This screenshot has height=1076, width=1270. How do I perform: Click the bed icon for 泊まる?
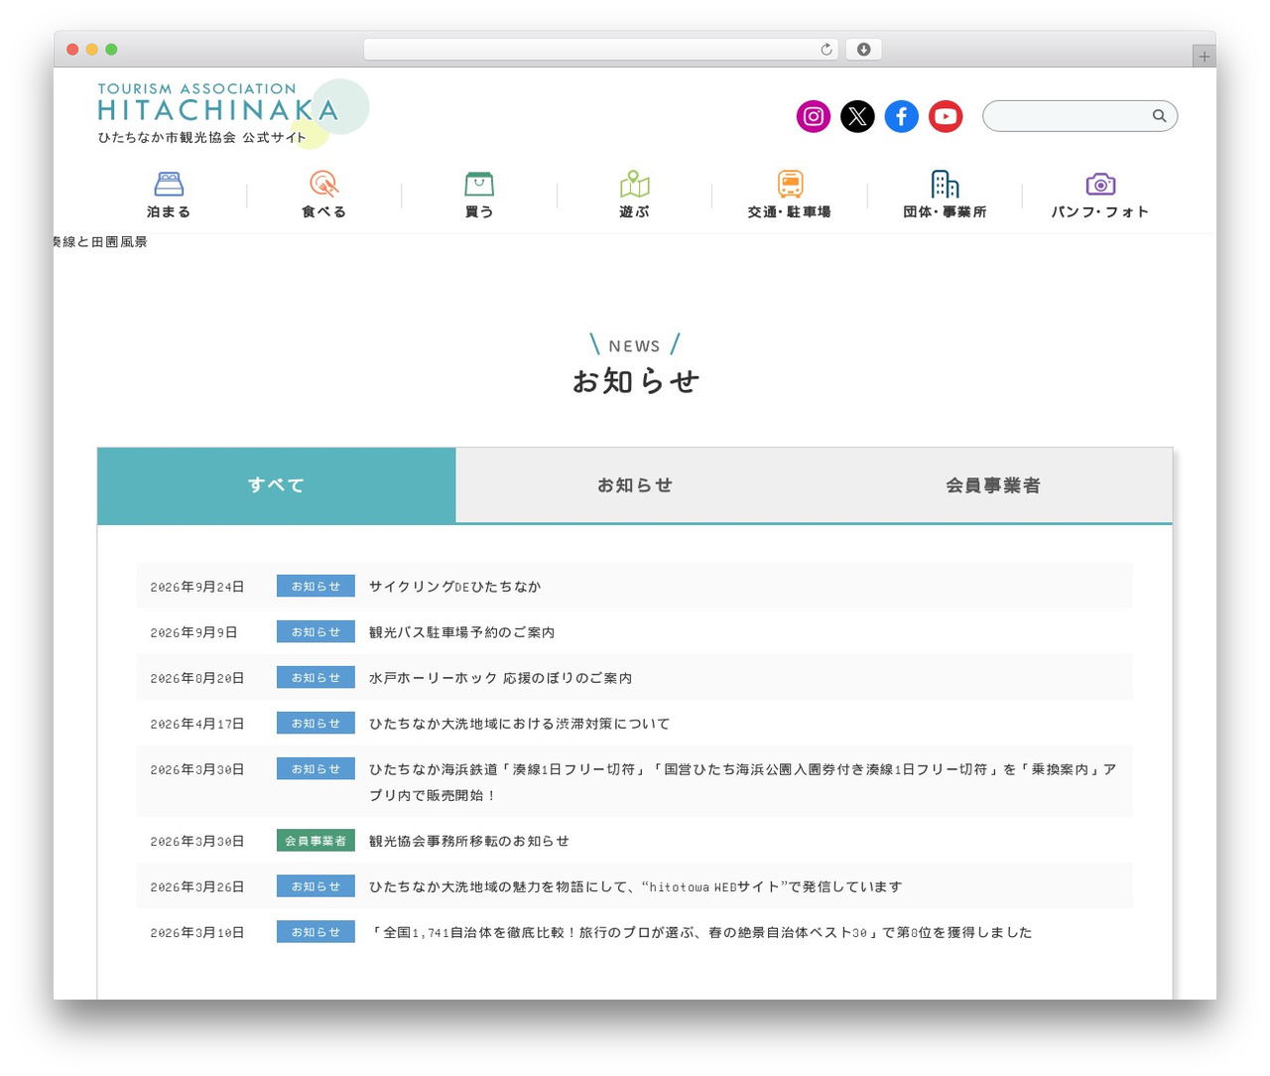tap(169, 184)
